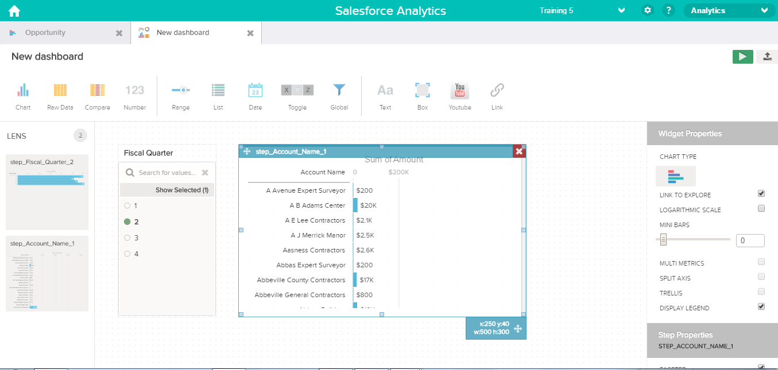Add a Compare table widget

[x=98, y=96]
